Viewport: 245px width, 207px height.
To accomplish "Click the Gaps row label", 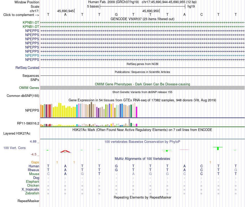I will 35,162.
